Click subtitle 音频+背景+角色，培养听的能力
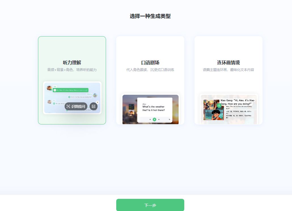The height and width of the screenshot is (211, 292). click(72, 70)
